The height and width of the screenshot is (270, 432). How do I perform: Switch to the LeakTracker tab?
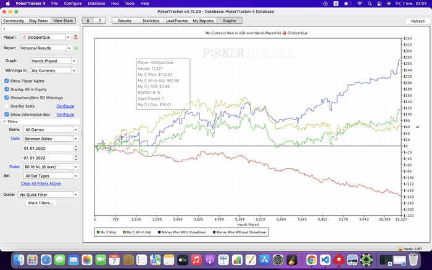click(177, 20)
